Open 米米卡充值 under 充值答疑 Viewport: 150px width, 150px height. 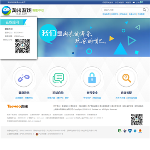click(120, 98)
